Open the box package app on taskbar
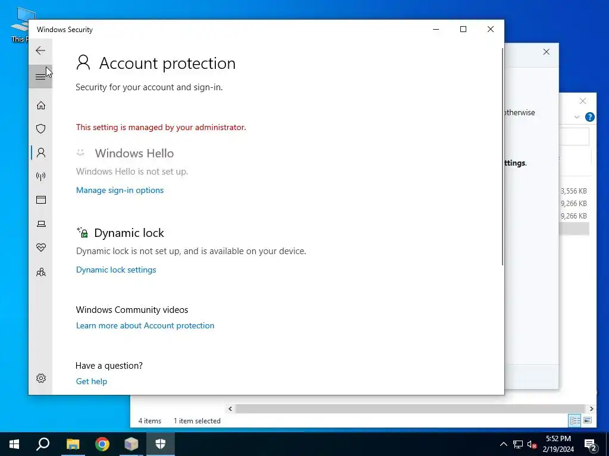Image resolution: width=609 pixels, height=456 pixels. point(131,444)
